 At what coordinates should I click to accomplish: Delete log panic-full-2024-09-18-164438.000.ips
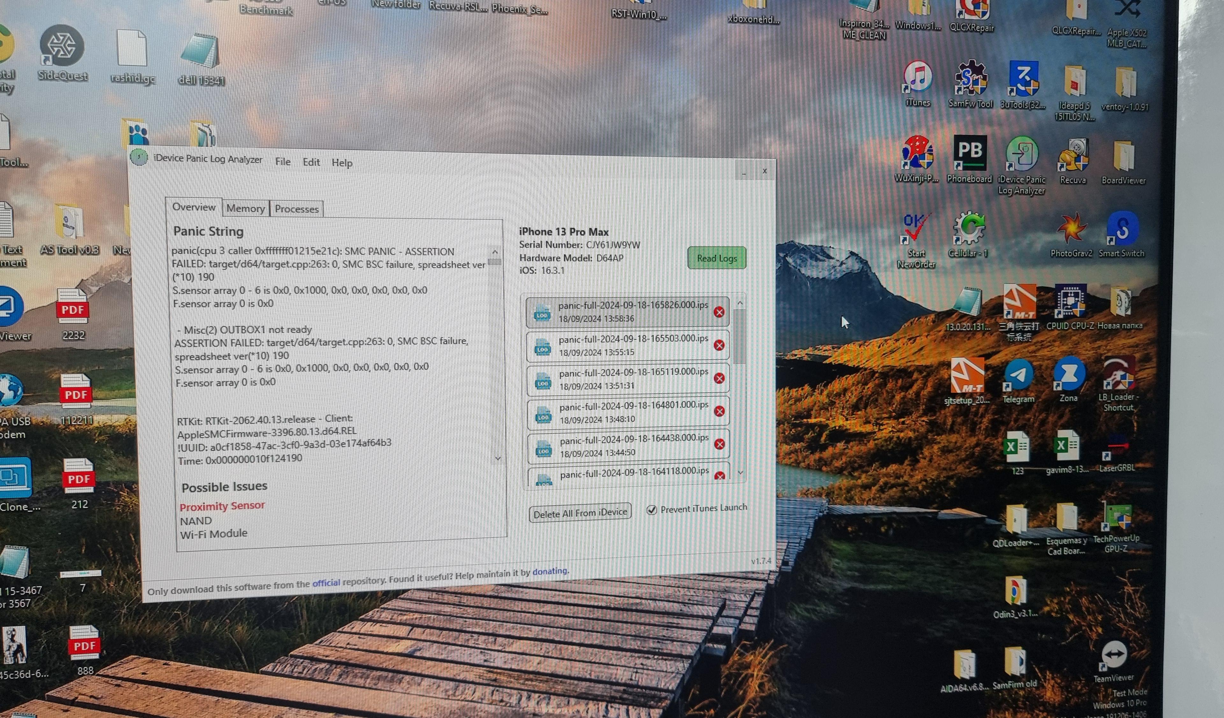point(719,443)
